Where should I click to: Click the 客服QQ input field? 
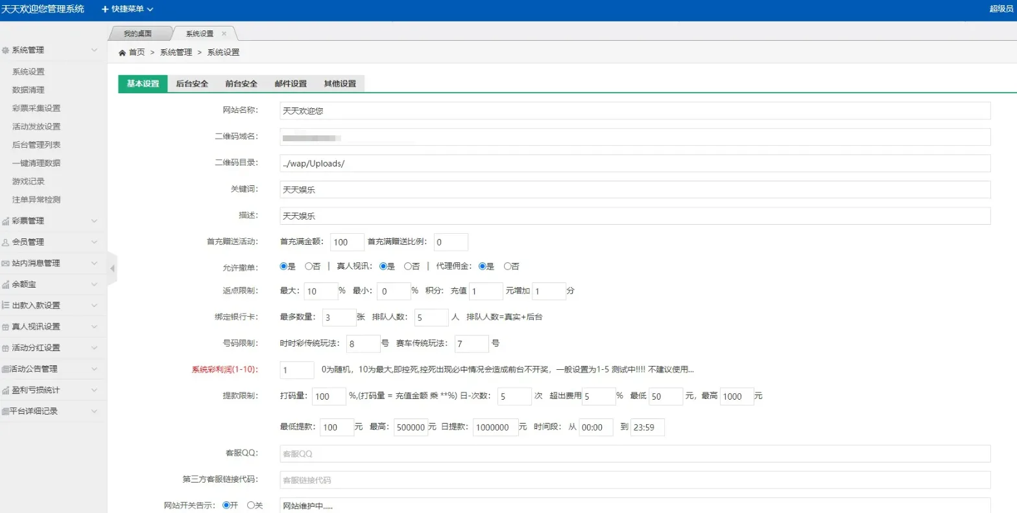(x=635, y=453)
